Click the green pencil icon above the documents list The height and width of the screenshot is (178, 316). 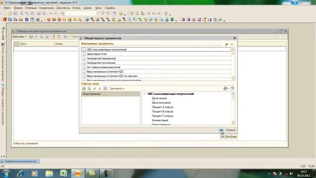(227, 44)
